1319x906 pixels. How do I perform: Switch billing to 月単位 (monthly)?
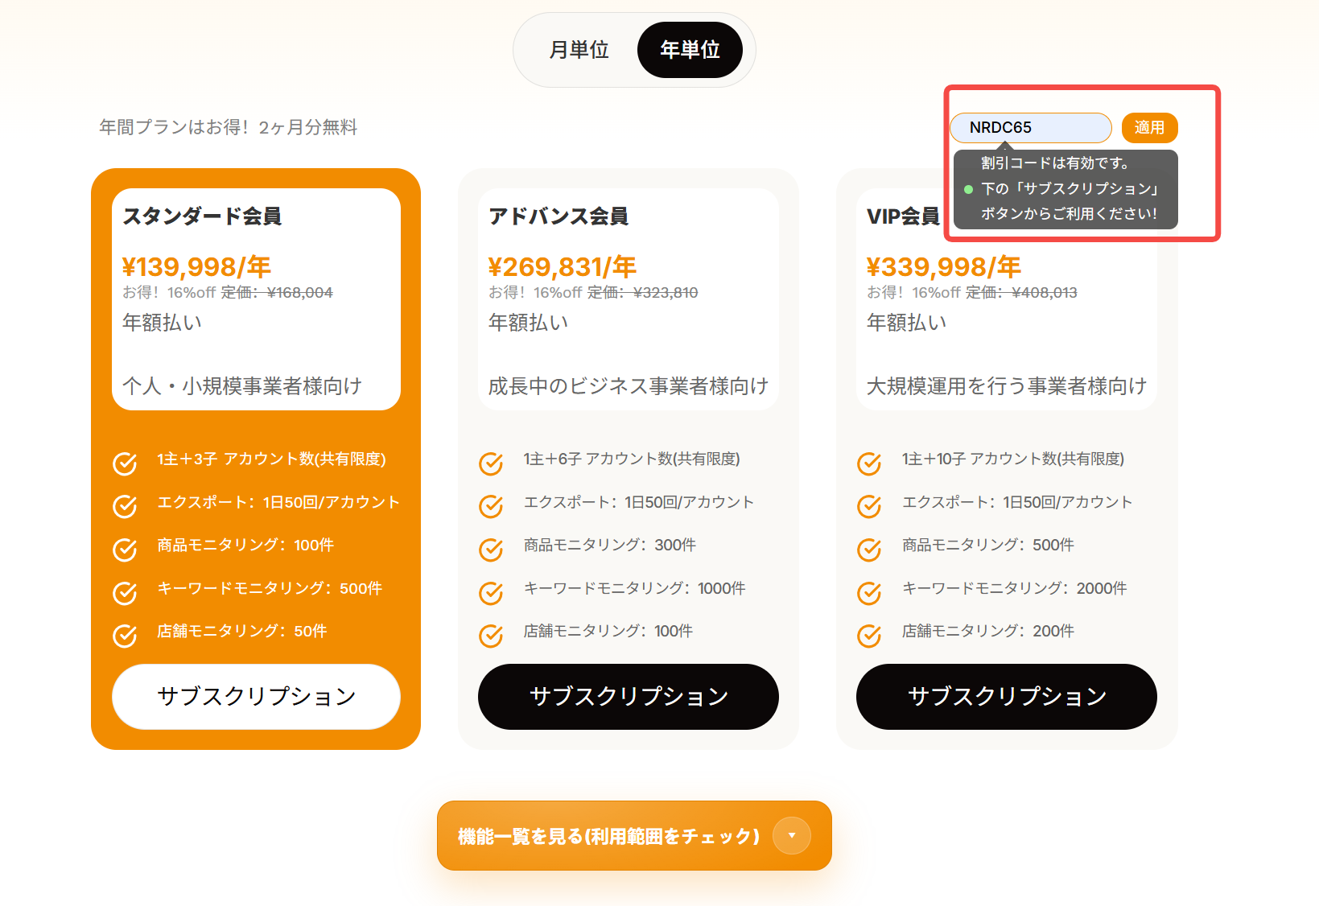click(x=579, y=50)
